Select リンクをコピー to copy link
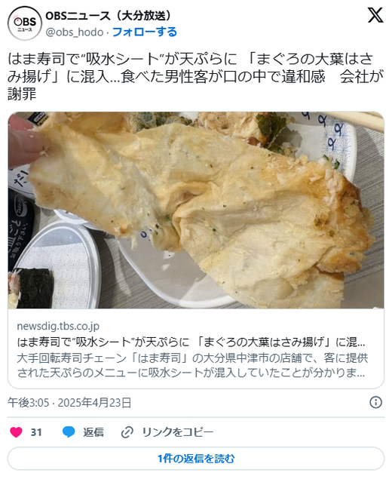 [x=178, y=432]
